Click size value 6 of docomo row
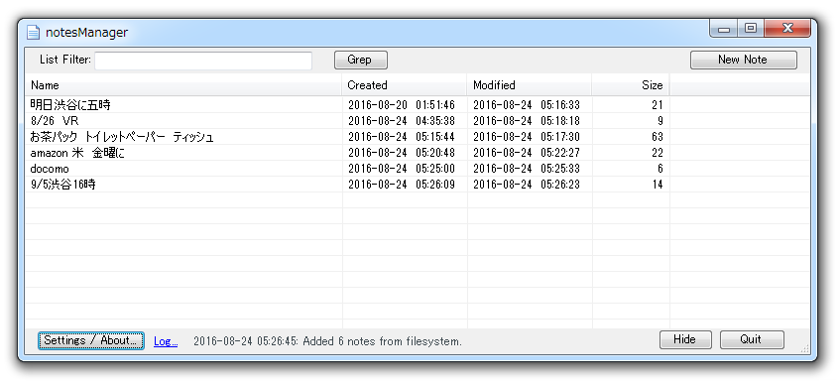The height and width of the screenshot is (384, 839). click(x=660, y=170)
